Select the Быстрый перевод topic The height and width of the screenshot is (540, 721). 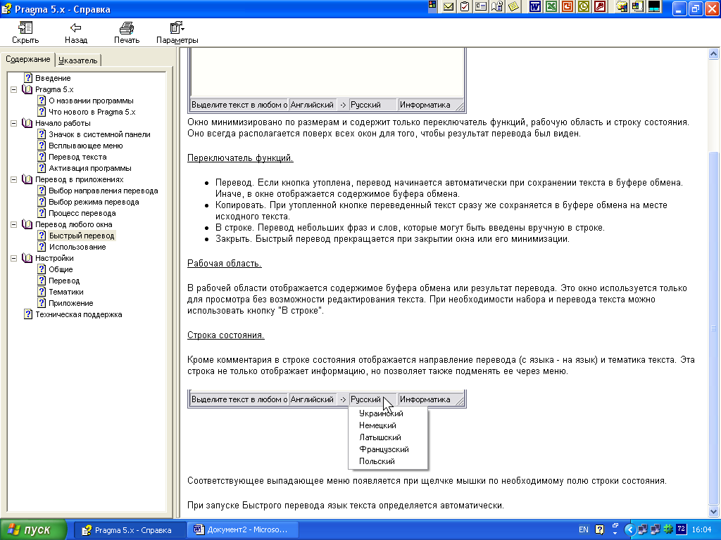82,236
